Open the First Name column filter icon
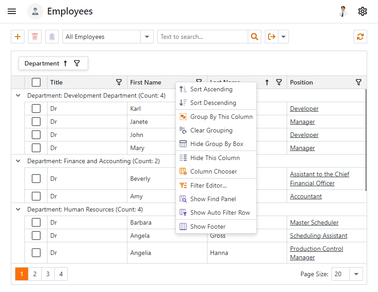 coord(199,81)
